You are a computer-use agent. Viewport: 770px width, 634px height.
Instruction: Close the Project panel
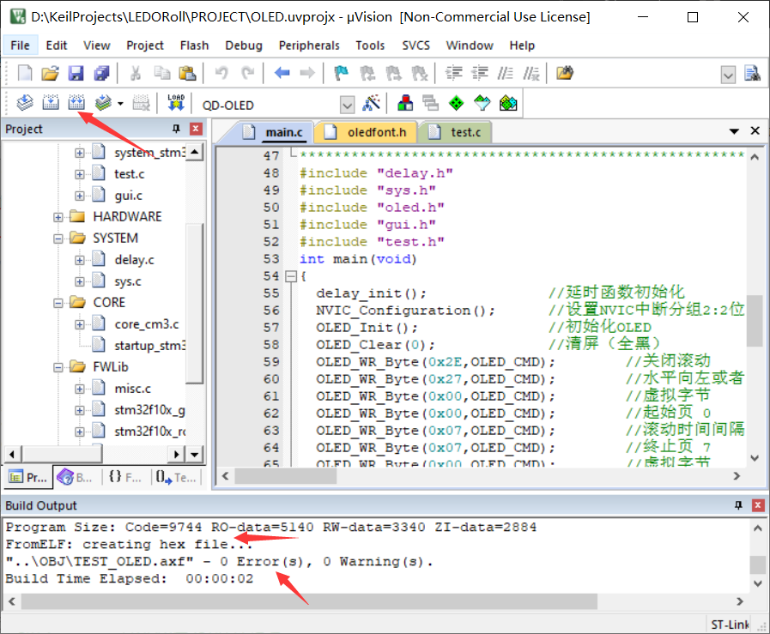[196, 129]
